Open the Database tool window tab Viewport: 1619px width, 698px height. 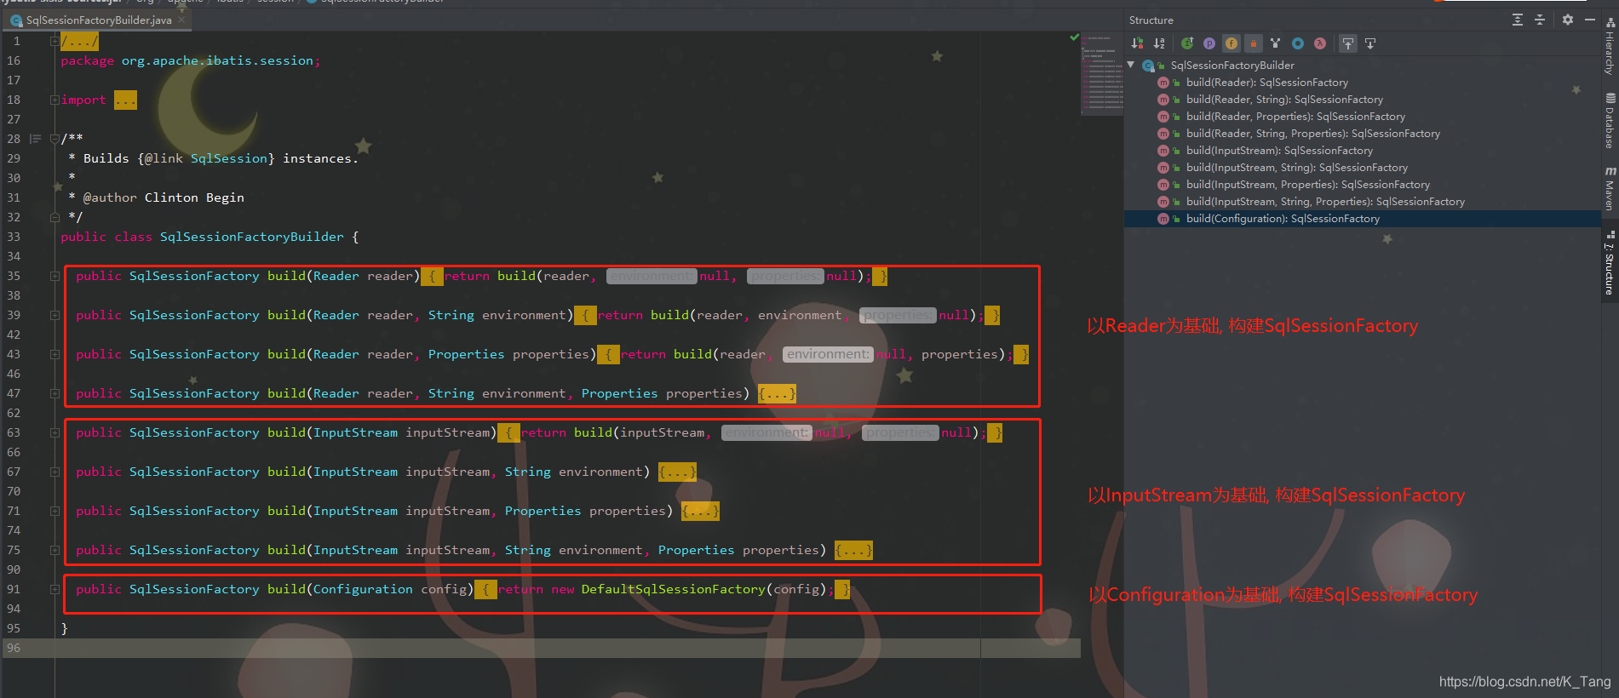pos(1610,121)
